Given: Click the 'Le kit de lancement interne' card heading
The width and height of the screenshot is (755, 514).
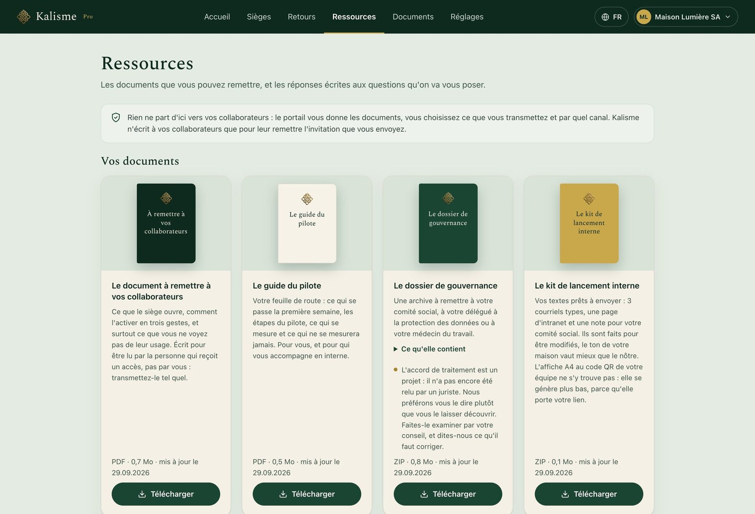Looking at the screenshot, I should (x=587, y=286).
